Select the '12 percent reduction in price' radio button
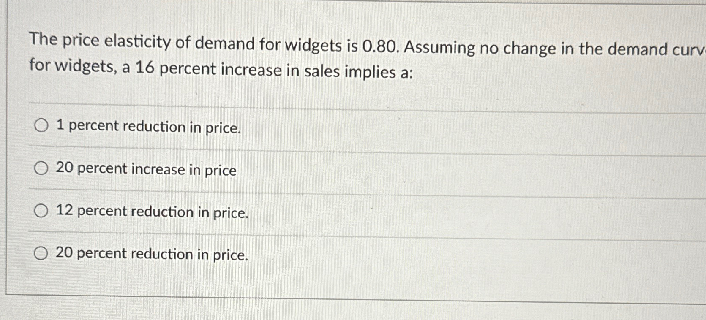 tap(41, 211)
